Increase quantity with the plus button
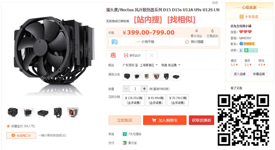 pyautogui.click(x=144, y=89)
